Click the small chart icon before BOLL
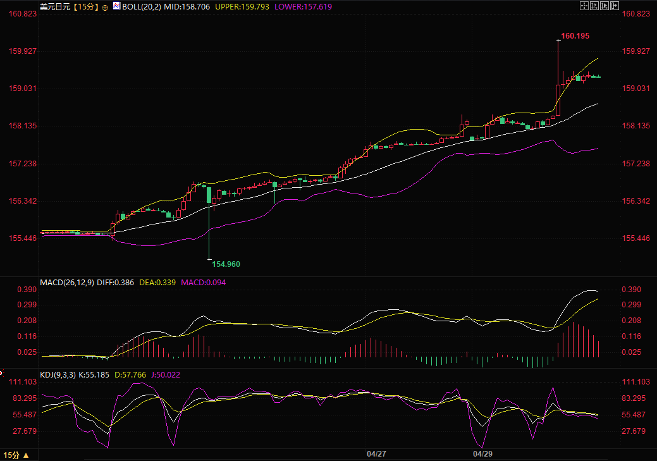This screenshot has width=657, height=461. pos(116,6)
